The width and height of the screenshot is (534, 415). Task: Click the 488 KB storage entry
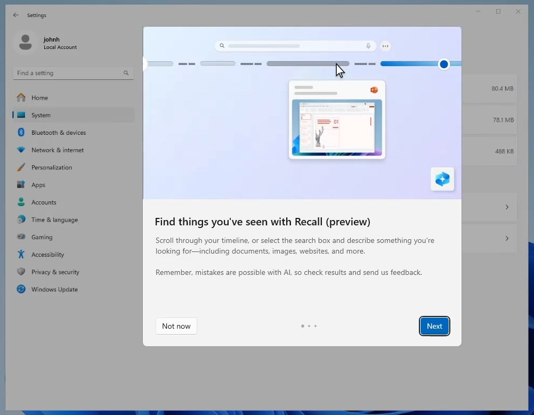(x=504, y=151)
